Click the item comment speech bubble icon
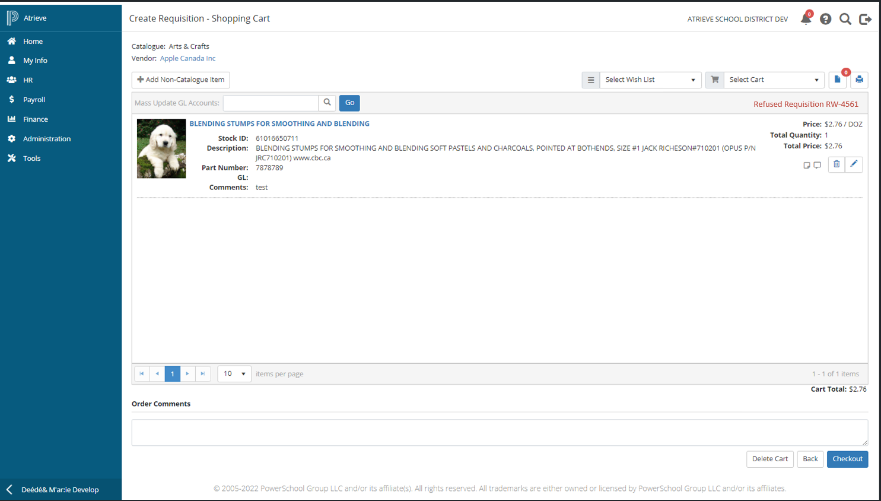The height and width of the screenshot is (501, 881). (x=818, y=166)
